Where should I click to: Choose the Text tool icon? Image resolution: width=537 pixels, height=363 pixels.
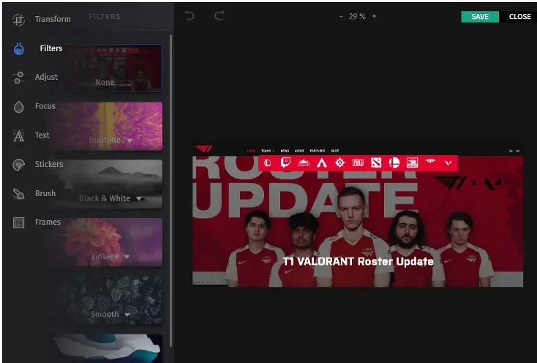19,135
